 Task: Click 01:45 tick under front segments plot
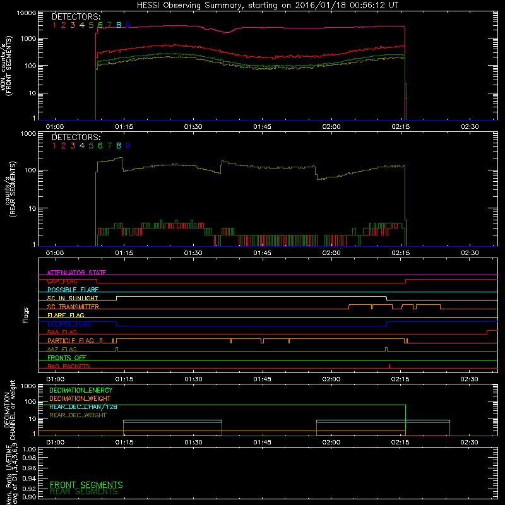tap(262, 127)
